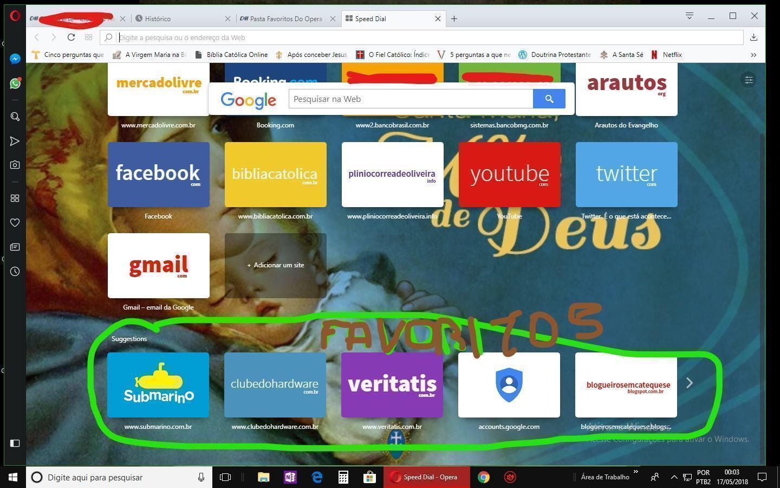780x488 pixels.
Task: Reload the current page
Action: click(71, 37)
